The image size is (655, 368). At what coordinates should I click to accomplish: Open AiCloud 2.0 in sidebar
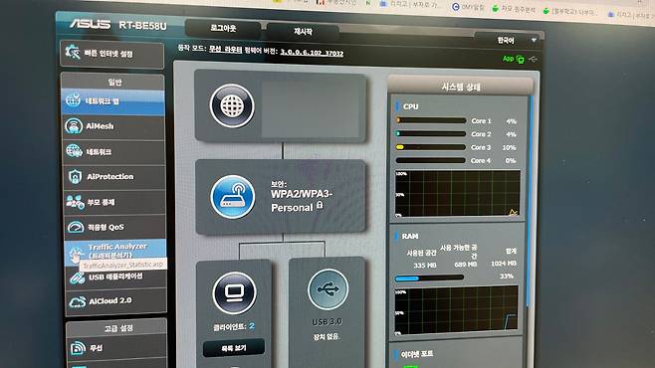(115, 301)
